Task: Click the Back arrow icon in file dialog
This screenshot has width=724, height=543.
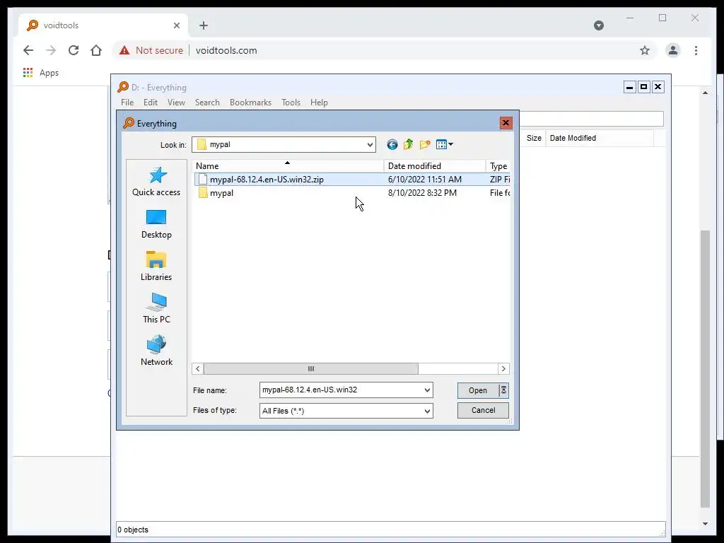Action: click(x=392, y=144)
